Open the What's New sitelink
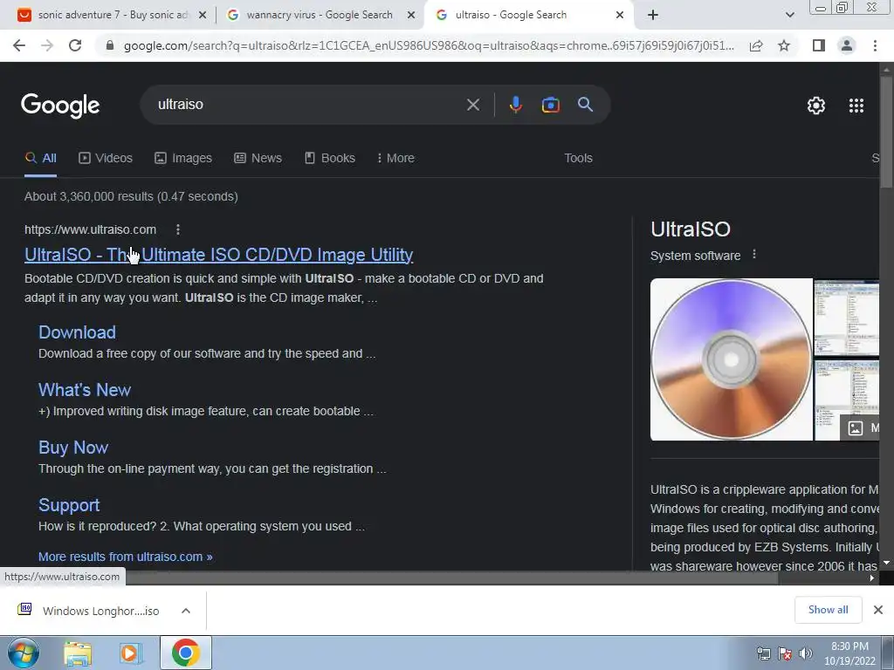The image size is (894, 670). (x=85, y=390)
